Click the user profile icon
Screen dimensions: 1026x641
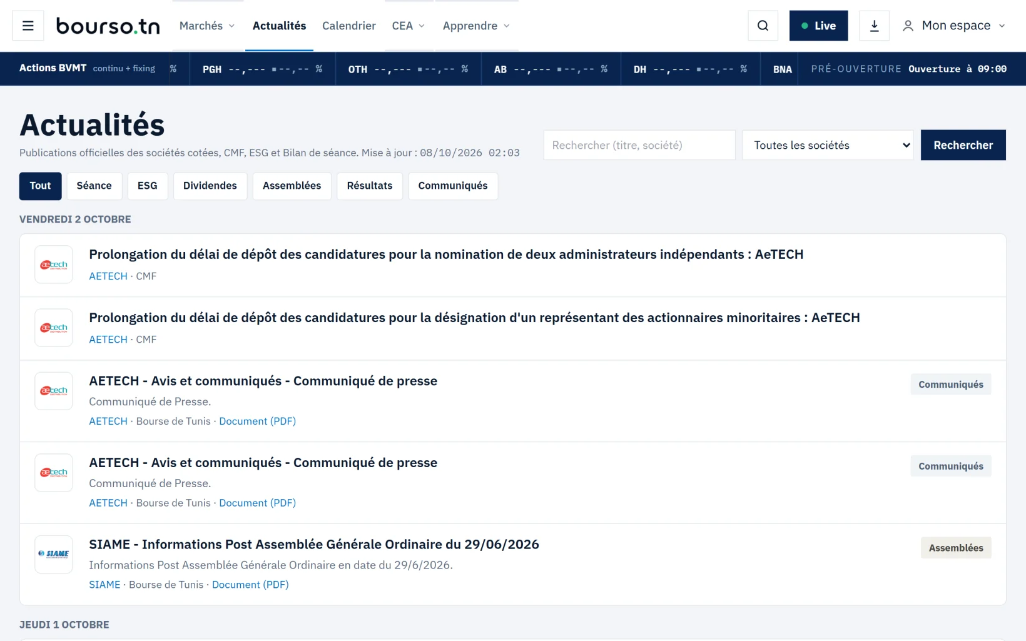click(908, 26)
